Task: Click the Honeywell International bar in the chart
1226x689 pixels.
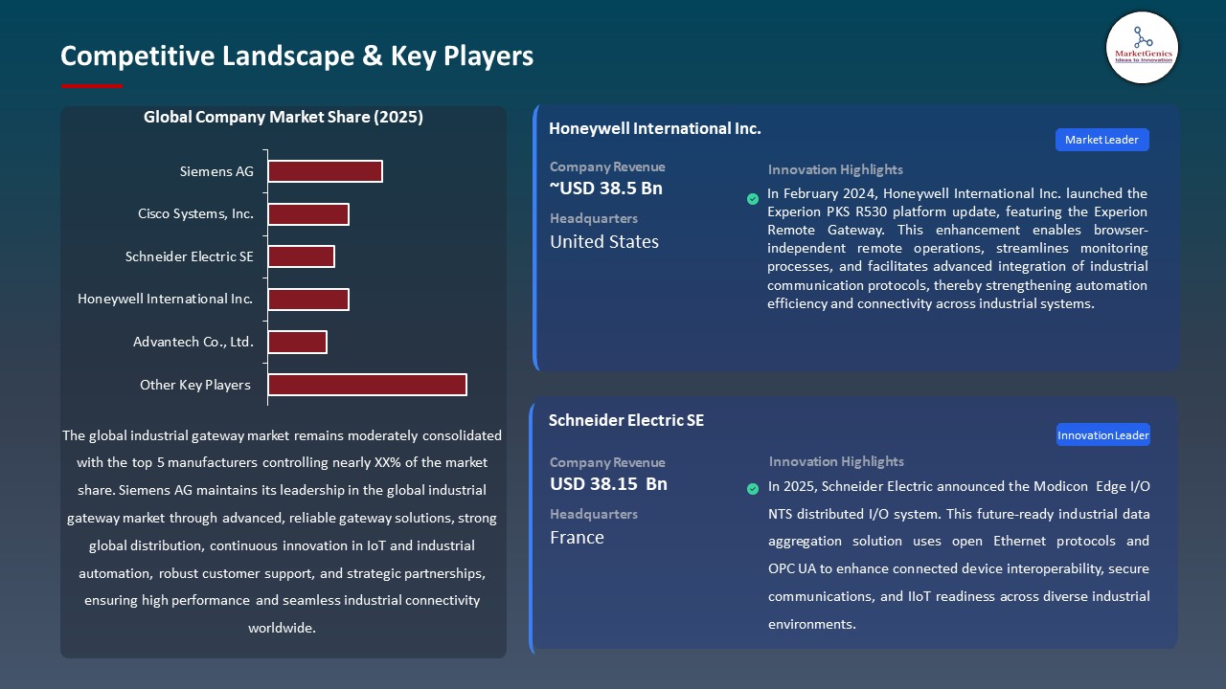Action: click(x=308, y=299)
